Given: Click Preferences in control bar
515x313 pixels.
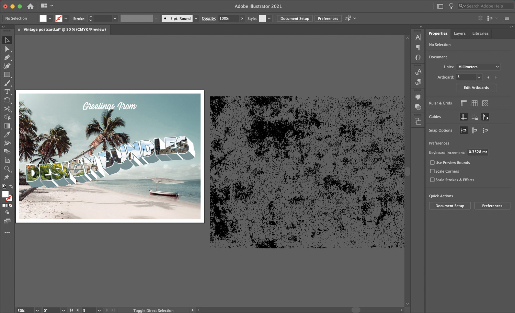Looking at the screenshot, I should coord(328,19).
